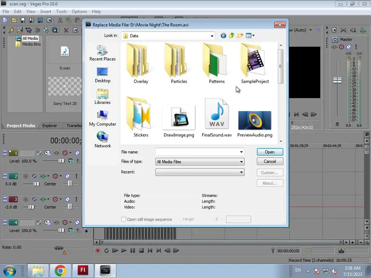Select the FinalSound.wav file
Image resolution: width=371 pixels, height=278 pixels.
pyautogui.click(x=217, y=118)
